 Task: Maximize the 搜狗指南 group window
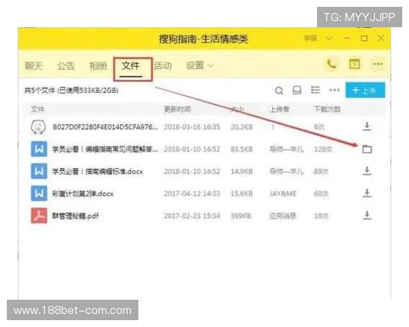pyautogui.click(x=364, y=39)
